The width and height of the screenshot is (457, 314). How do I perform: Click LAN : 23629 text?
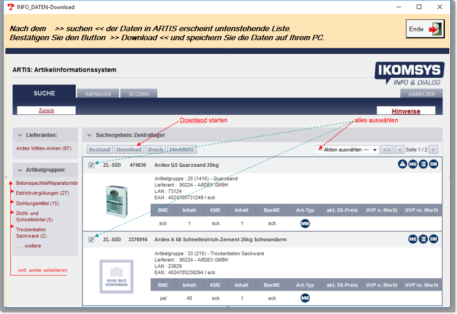click(x=168, y=266)
